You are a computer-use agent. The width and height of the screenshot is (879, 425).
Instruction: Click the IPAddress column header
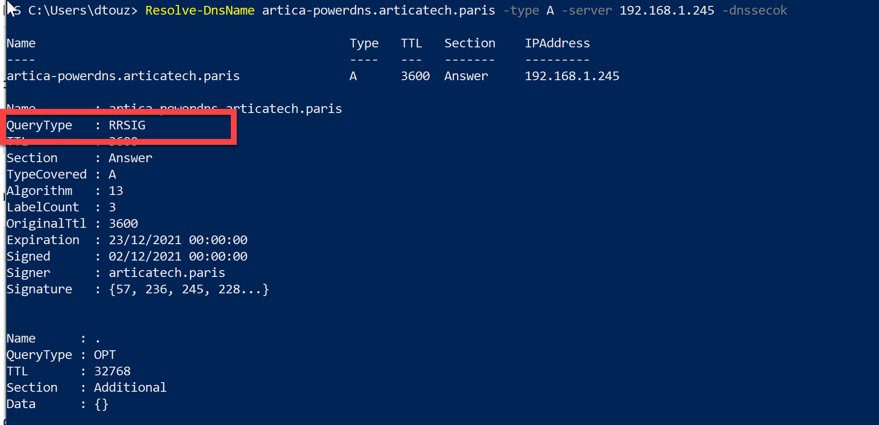click(557, 43)
